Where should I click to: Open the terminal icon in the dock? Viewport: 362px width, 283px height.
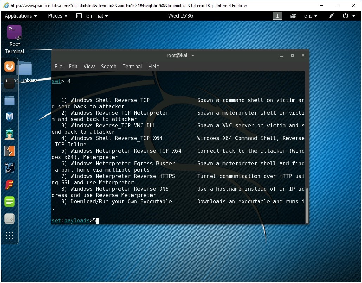(x=9, y=83)
